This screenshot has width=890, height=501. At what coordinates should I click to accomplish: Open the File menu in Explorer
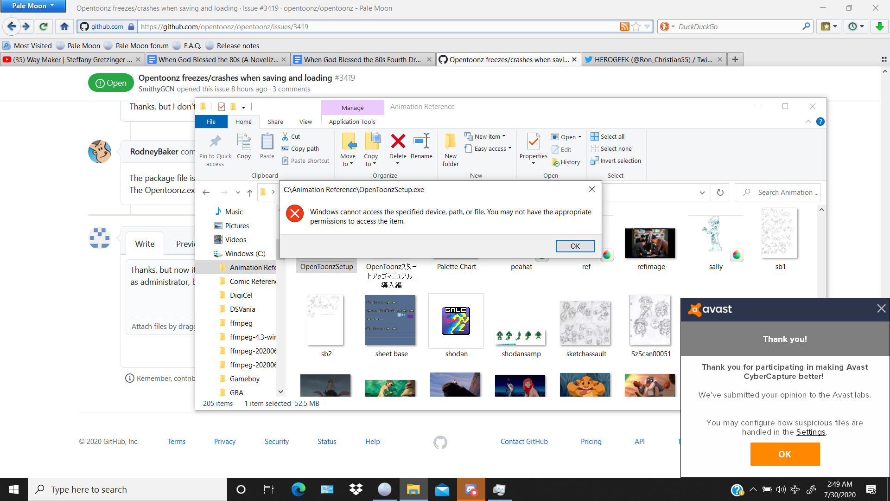tap(211, 122)
